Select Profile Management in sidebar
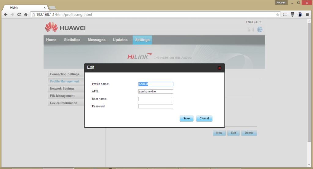This screenshot has width=313, height=169. tap(66, 81)
